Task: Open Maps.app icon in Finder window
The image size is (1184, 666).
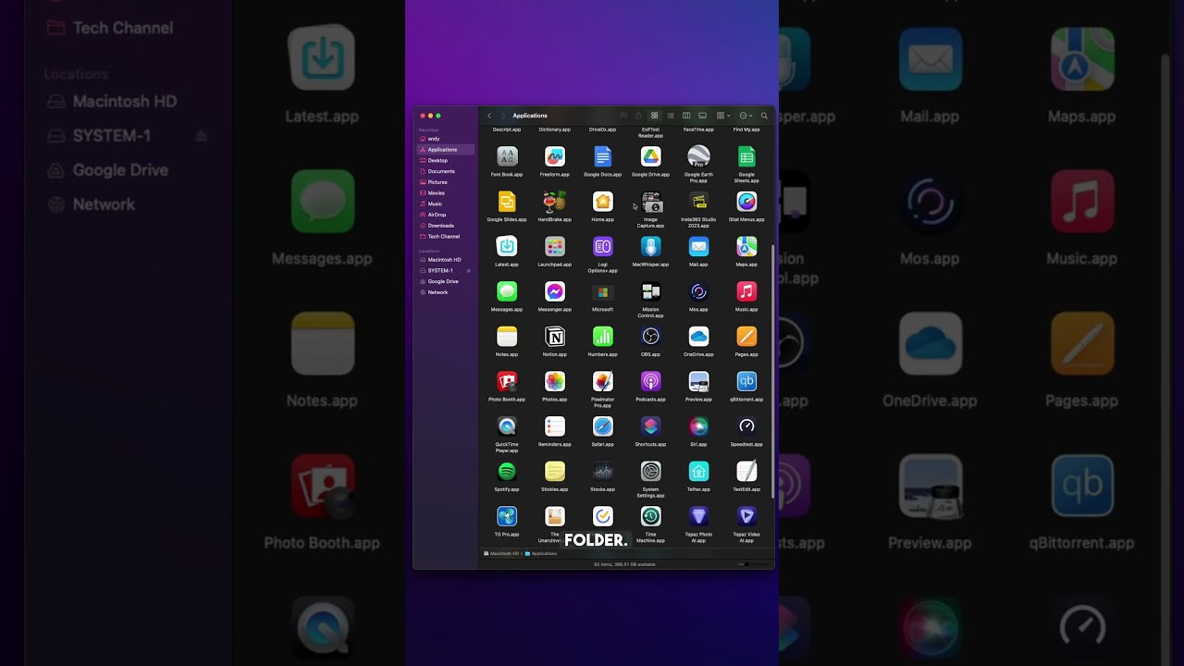Action: (746, 246)
